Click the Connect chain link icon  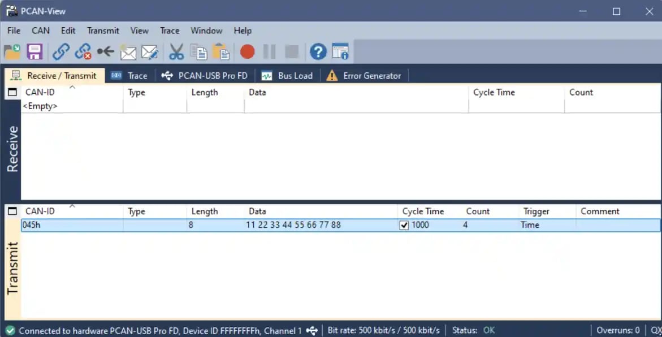point(61,52)
